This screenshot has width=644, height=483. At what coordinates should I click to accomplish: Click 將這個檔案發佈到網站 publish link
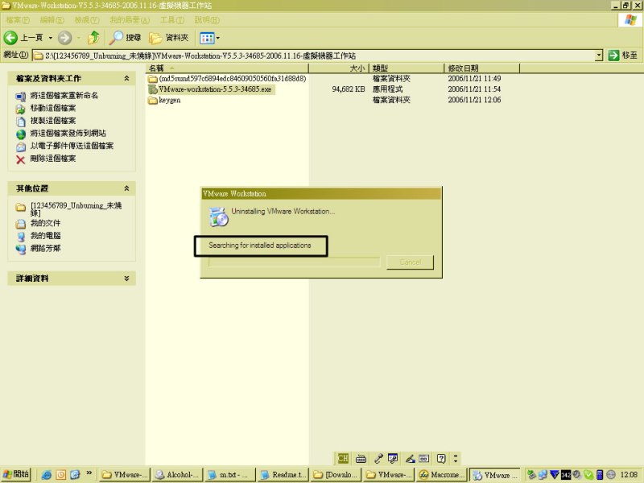pos(68,133)
